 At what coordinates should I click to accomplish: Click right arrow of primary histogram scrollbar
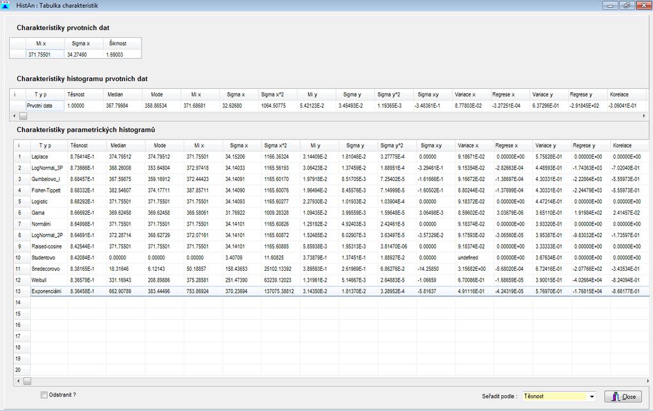coord(644,116)
